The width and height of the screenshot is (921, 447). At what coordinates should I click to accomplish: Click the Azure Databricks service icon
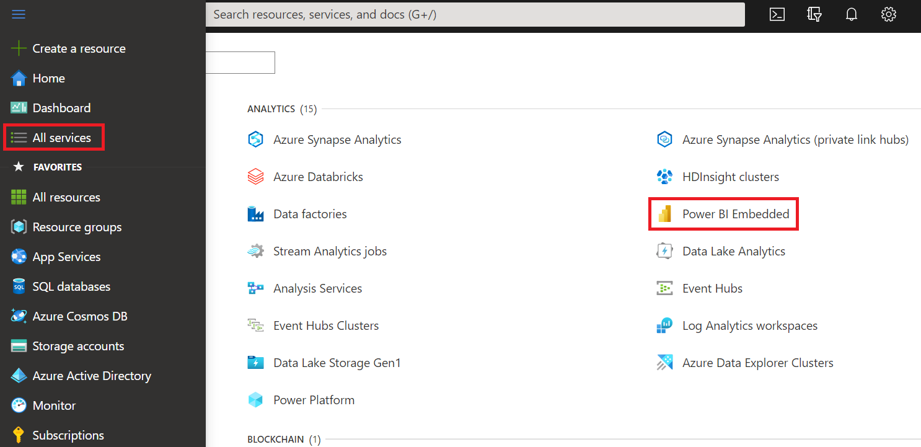point(255,177)
